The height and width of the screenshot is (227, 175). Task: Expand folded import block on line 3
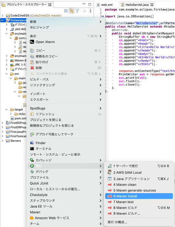(103, 16)
